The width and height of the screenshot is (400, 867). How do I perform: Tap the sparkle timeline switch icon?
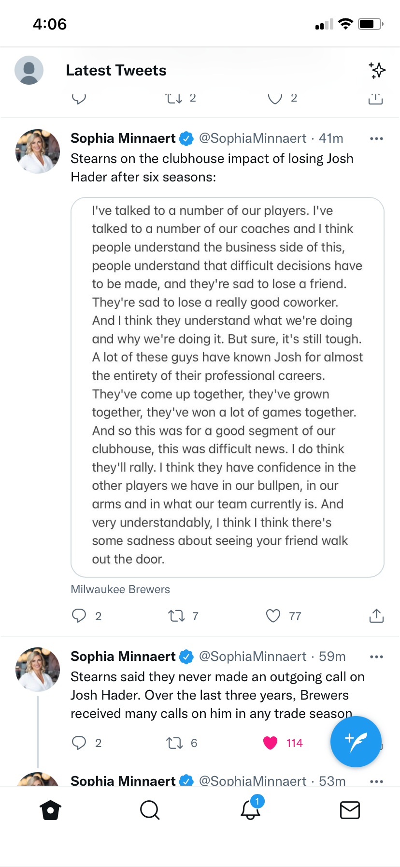coord(377,71)
